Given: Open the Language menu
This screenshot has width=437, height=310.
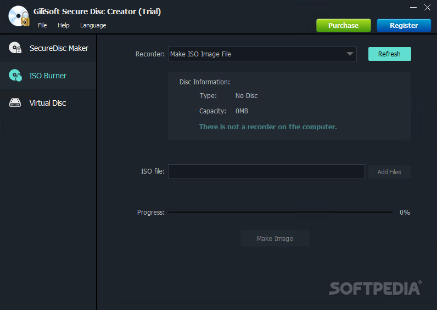Looking at the screenshot, I should (x=93, y=25).
